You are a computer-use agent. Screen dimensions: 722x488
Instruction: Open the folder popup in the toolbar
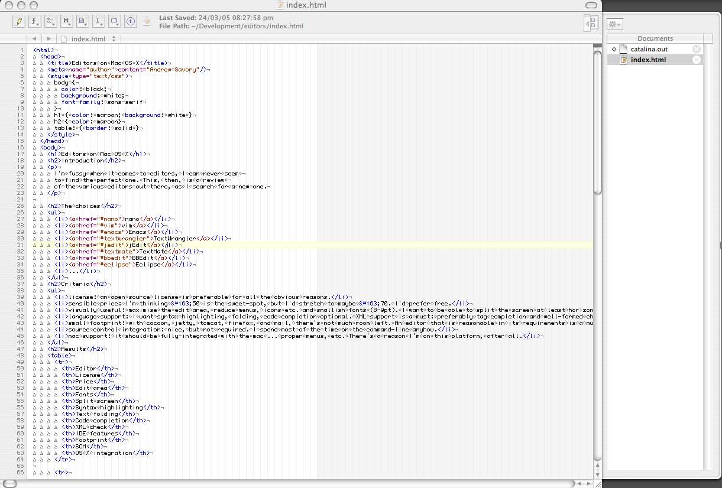(x=115, y=22)
